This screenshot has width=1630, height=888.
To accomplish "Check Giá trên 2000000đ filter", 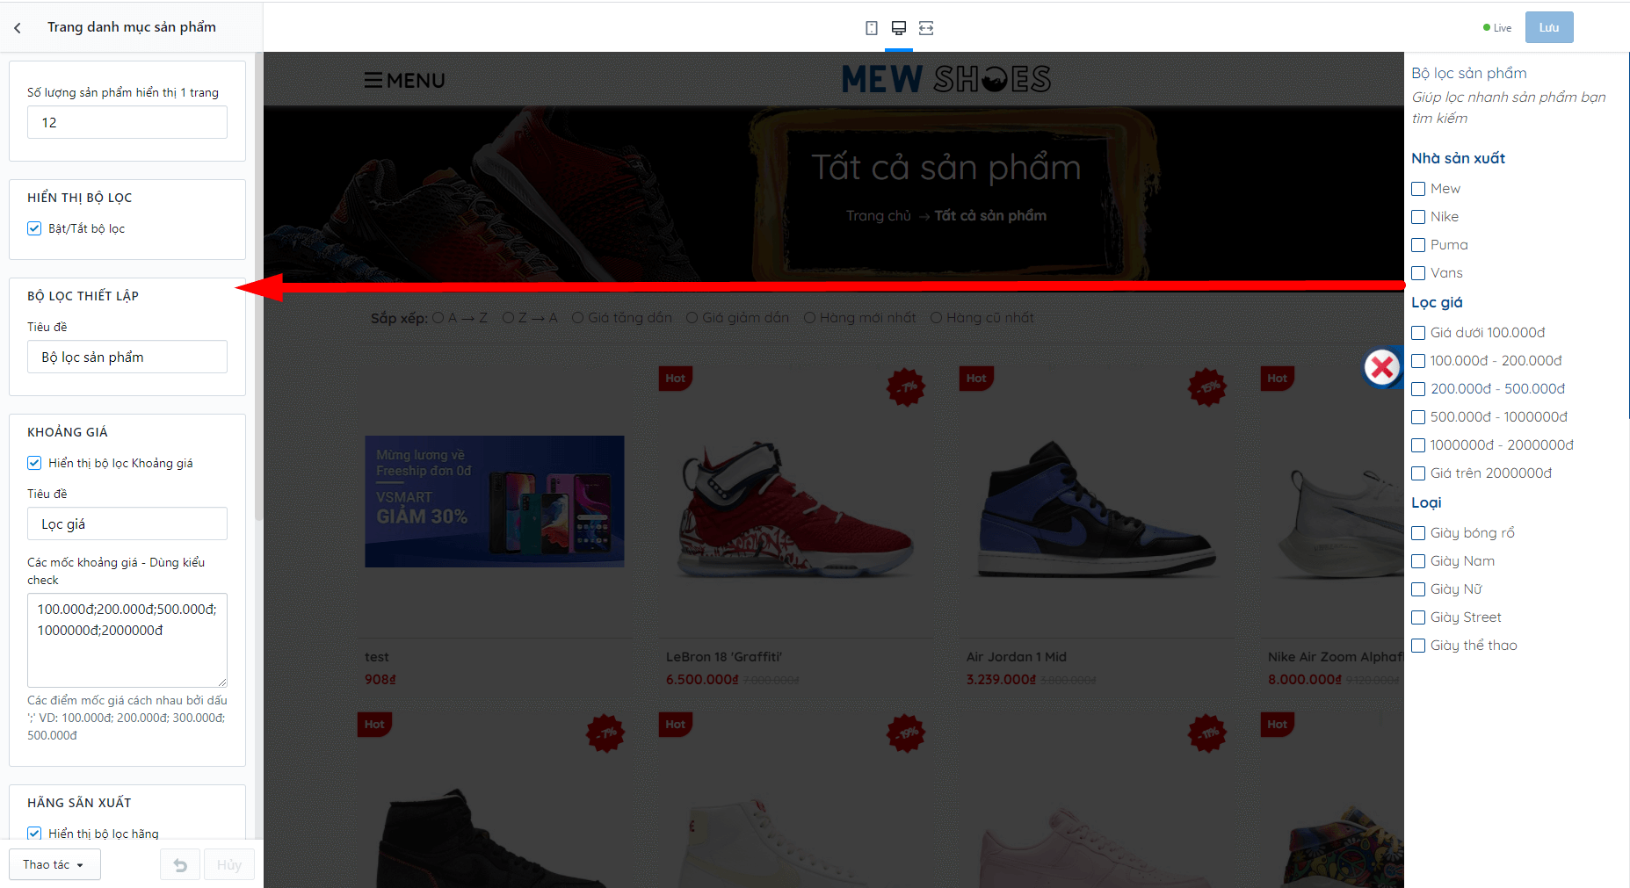I will coord(1418,473).
